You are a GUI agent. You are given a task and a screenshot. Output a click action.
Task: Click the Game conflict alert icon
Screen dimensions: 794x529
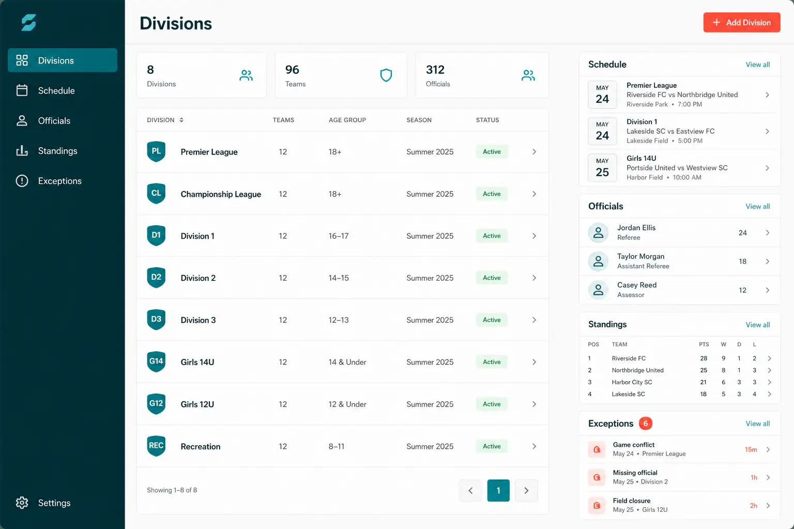click(597, 449)
